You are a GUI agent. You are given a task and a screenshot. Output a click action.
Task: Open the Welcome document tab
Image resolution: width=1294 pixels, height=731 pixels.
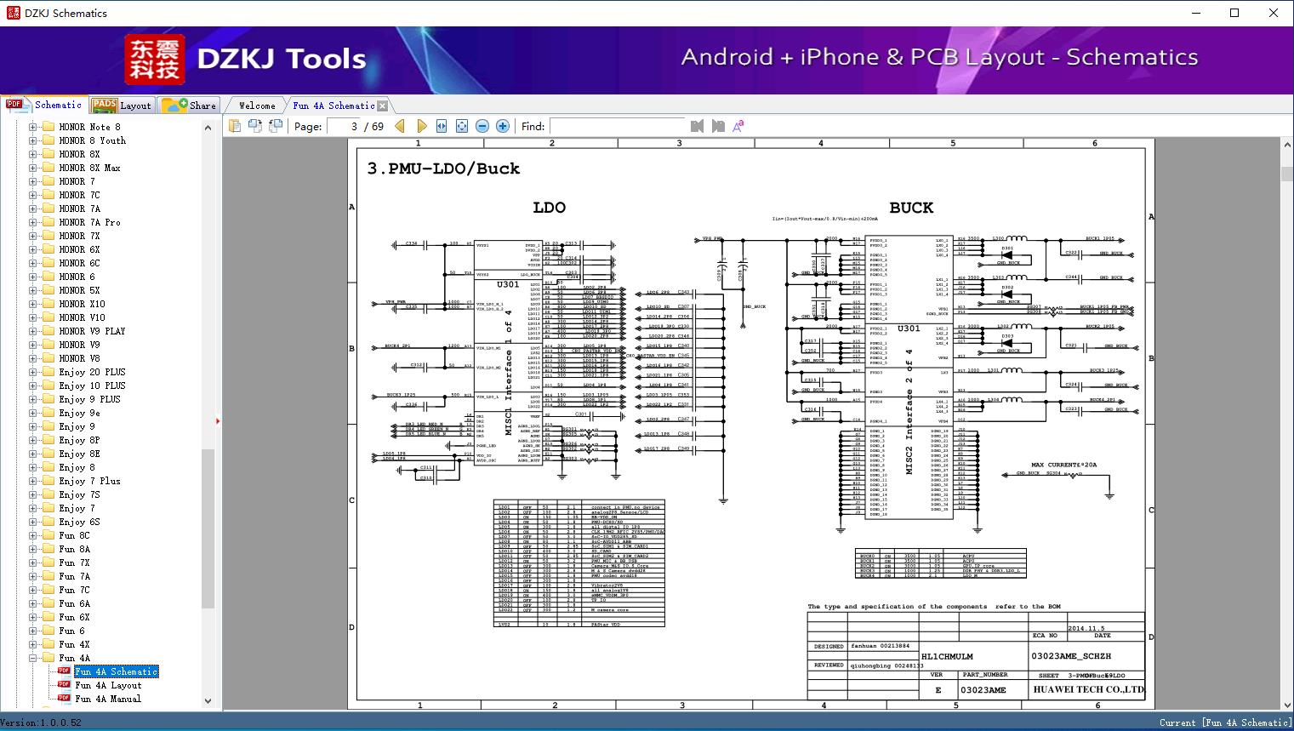257,106
